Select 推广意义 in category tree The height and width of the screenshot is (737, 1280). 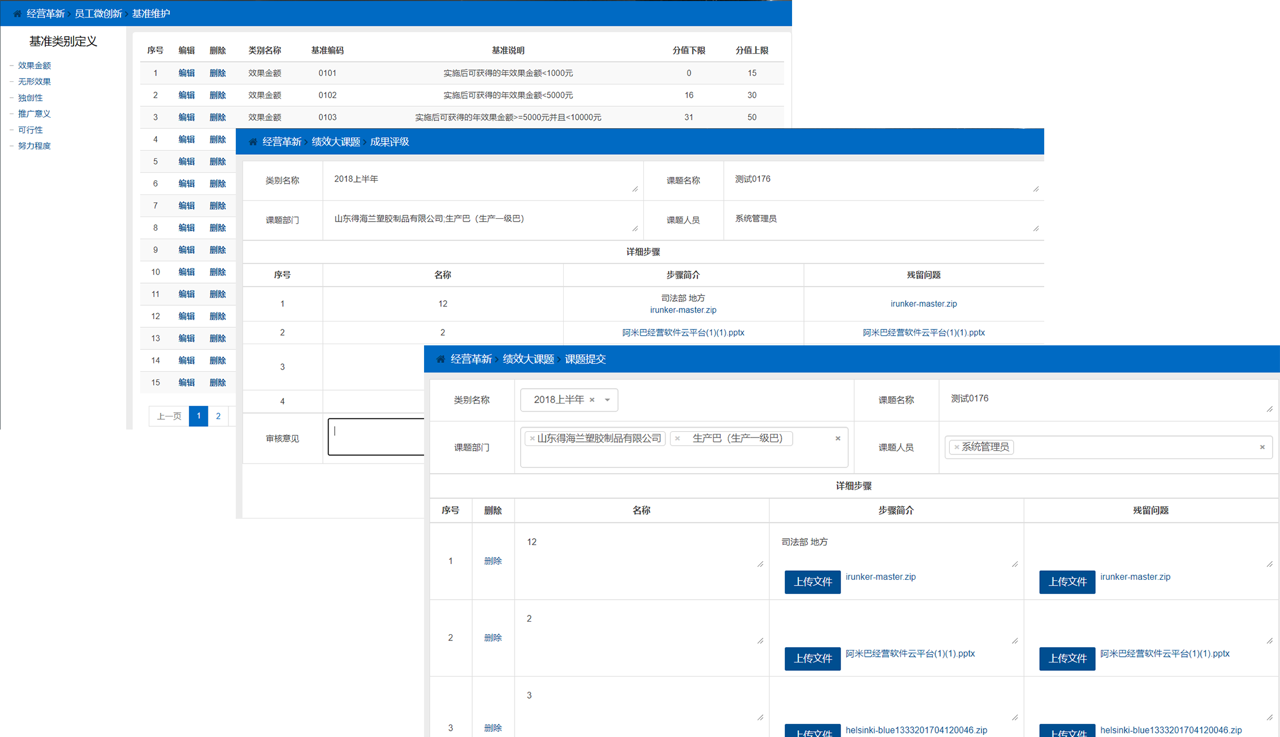click(34, 114)
